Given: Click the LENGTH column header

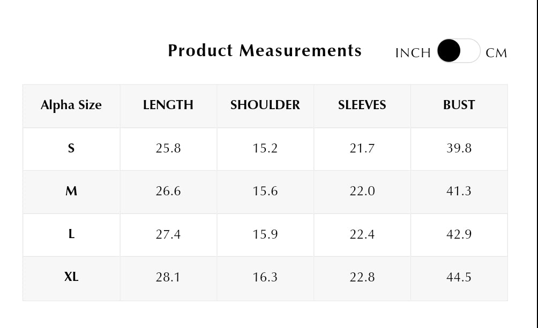Looking at the screenshot, I should 168,105.
